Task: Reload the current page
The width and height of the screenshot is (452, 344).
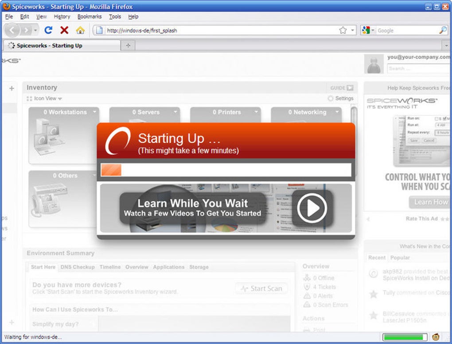Action: (48, 30)
